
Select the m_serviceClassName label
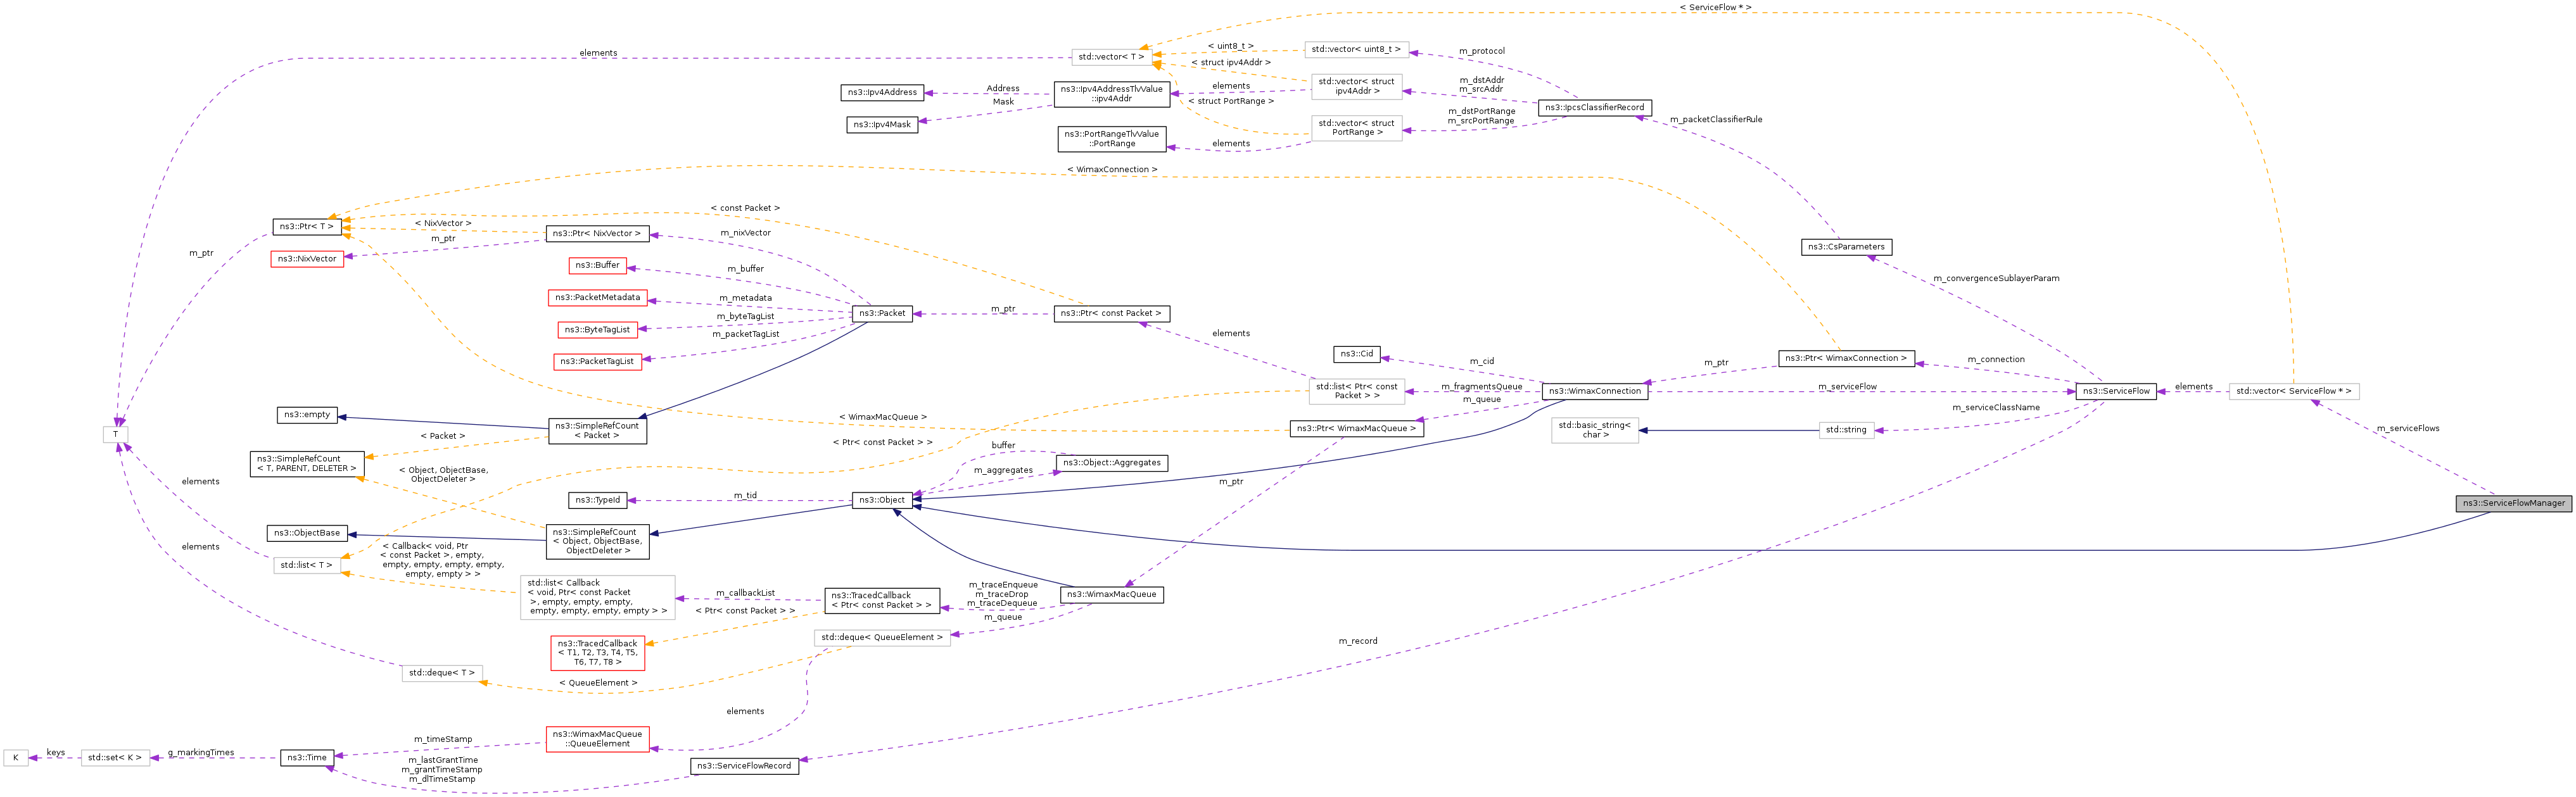click(x=1996, y=408)
